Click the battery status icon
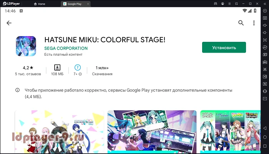 [255, 11]
